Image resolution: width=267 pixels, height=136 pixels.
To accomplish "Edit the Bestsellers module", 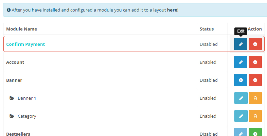I will pos(241,133).
